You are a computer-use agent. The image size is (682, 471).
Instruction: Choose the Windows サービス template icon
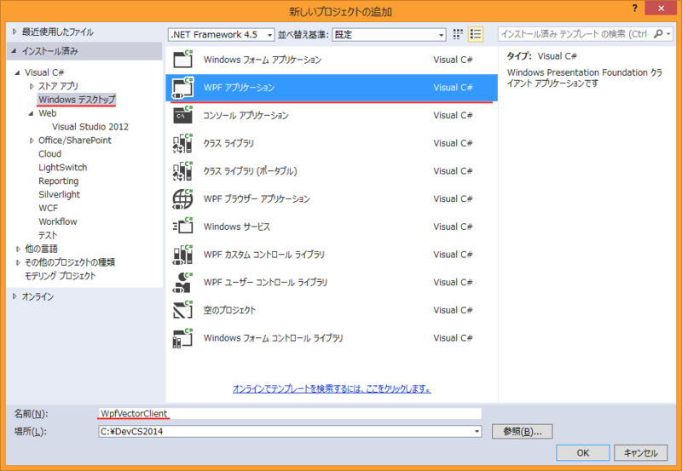(x=182, y=227)
